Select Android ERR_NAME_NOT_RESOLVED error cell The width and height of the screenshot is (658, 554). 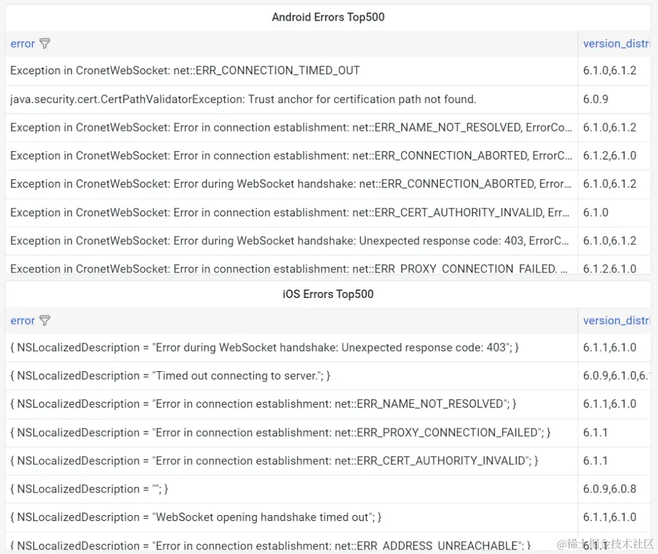291,127
